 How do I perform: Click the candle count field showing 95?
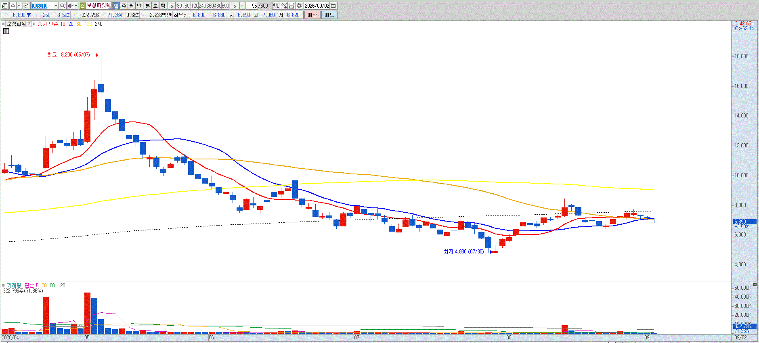(252, 6)
